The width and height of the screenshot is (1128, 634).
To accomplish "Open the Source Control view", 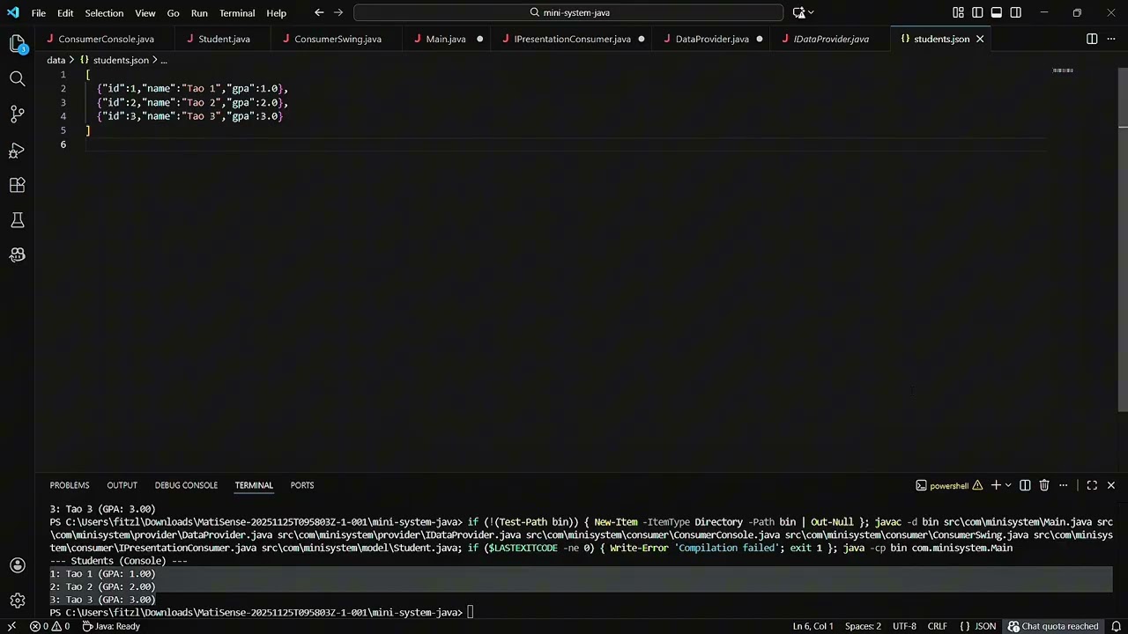I will pyautogui.click(x=17, y=114).
